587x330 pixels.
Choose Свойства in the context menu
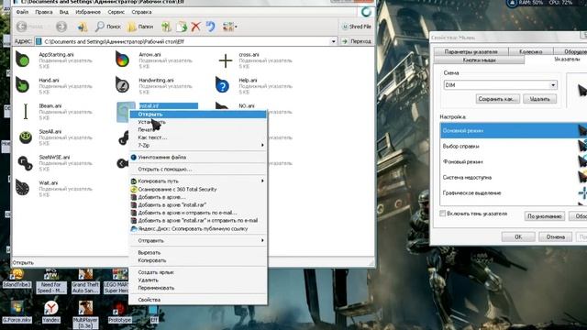click(x=198, y=300)
